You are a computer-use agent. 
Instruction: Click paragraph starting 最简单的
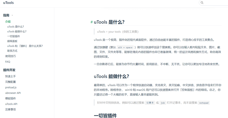pyautogui.click(x=158, y=90)
